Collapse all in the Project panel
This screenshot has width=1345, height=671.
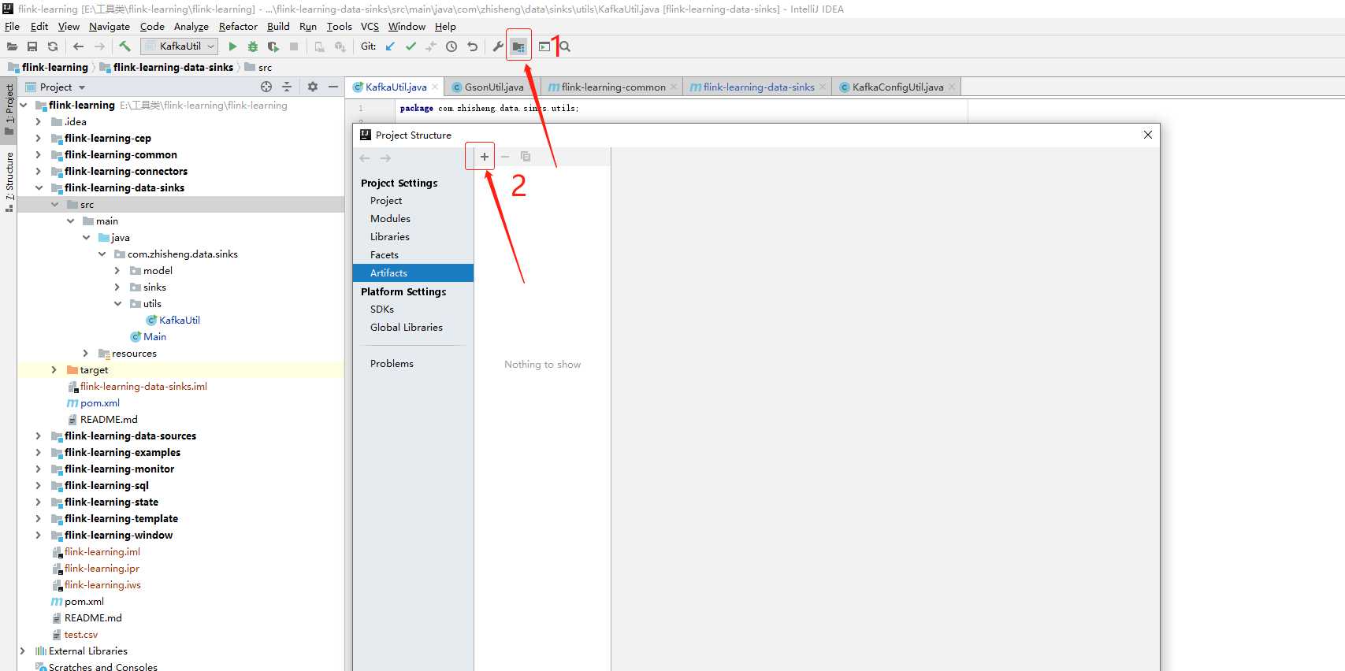(287, 87)
